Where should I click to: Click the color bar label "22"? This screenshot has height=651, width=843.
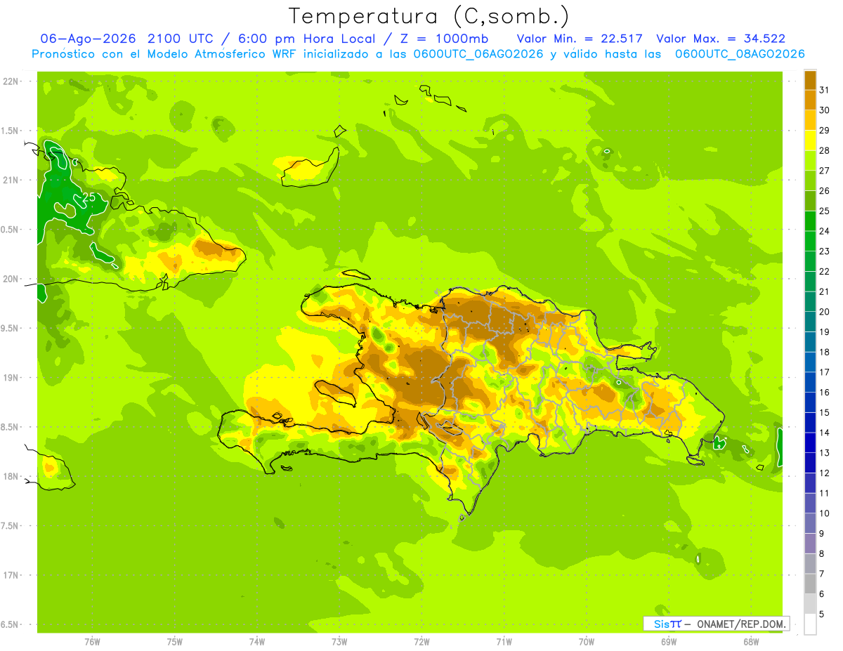tap(824, 271)
